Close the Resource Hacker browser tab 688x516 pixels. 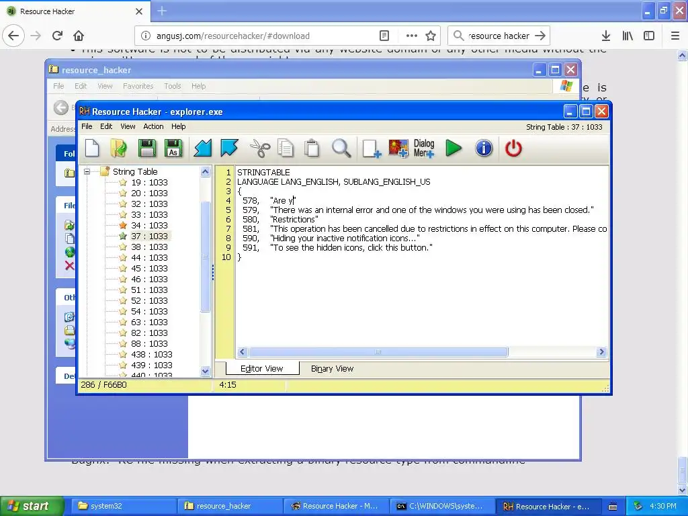click(x=139, y=11)
